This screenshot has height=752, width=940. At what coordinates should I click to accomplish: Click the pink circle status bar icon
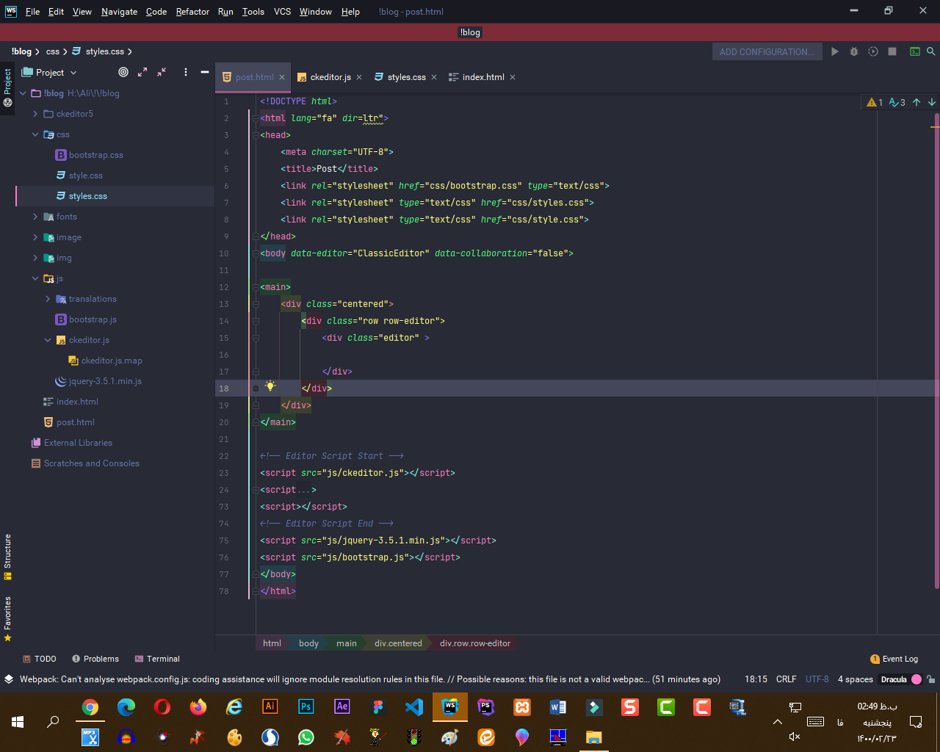pyautogui.click(x=916, y=679)
